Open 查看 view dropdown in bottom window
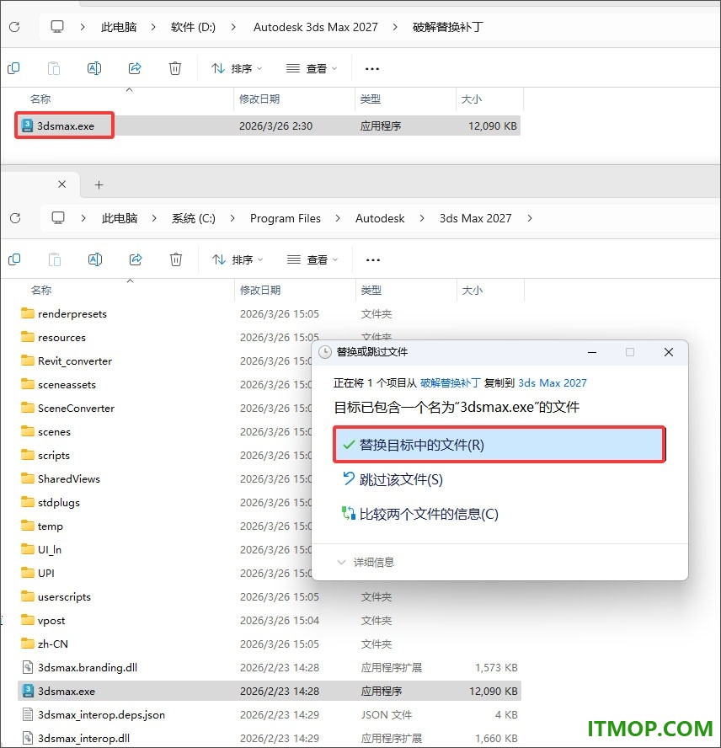The image size is (721, 748). (x=313, y=260)
